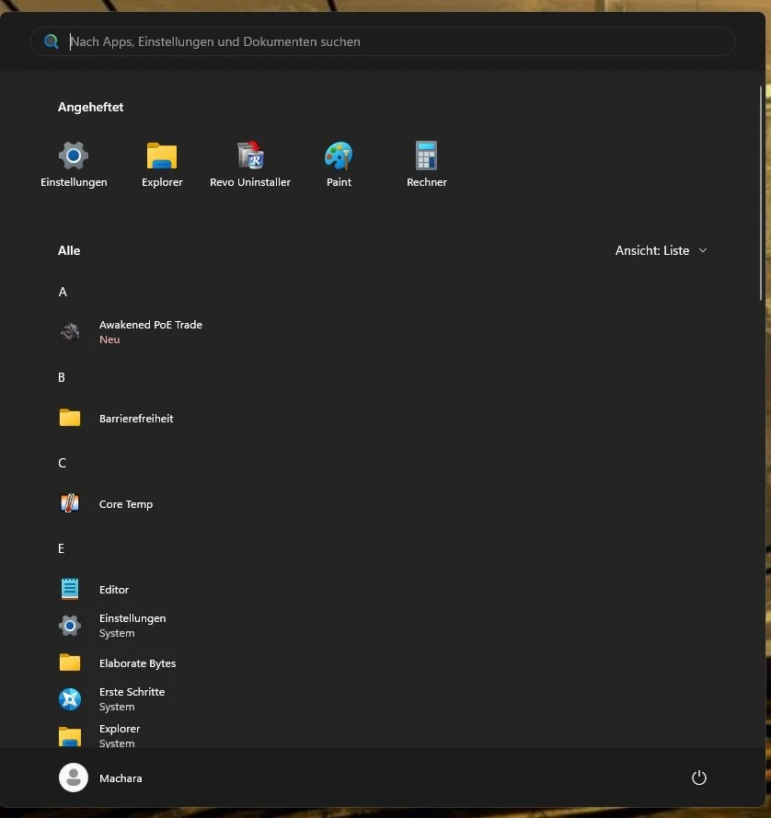Open pinned Explorer folder icon
The width and height of the screenshot is (771, 818).
(x=162, y=156)
